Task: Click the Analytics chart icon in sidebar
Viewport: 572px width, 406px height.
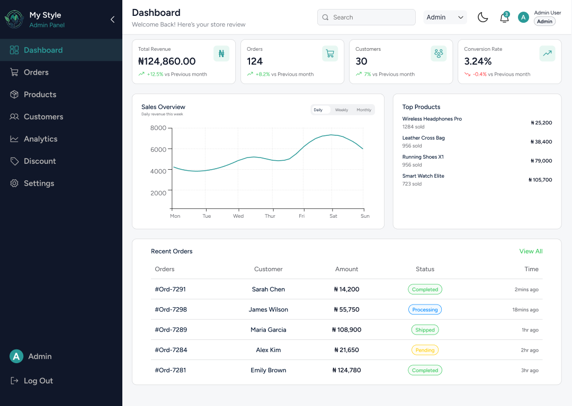Action: click(14, 139)
